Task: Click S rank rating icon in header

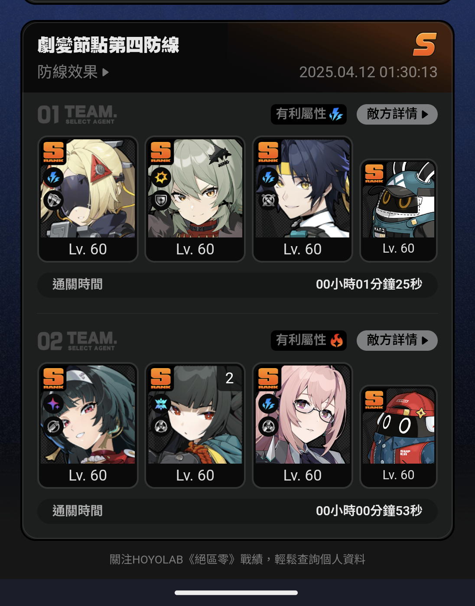Action: 424,44
